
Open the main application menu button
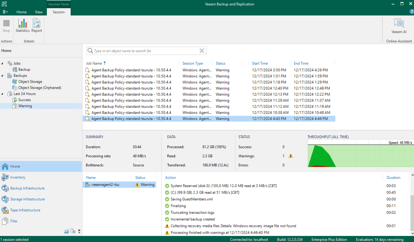[x=5, y=12]
